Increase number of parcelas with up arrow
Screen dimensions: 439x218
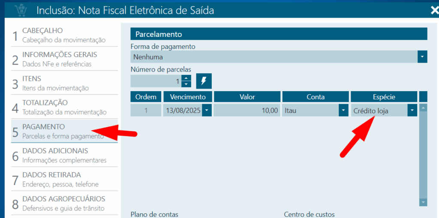coord(186,78)
